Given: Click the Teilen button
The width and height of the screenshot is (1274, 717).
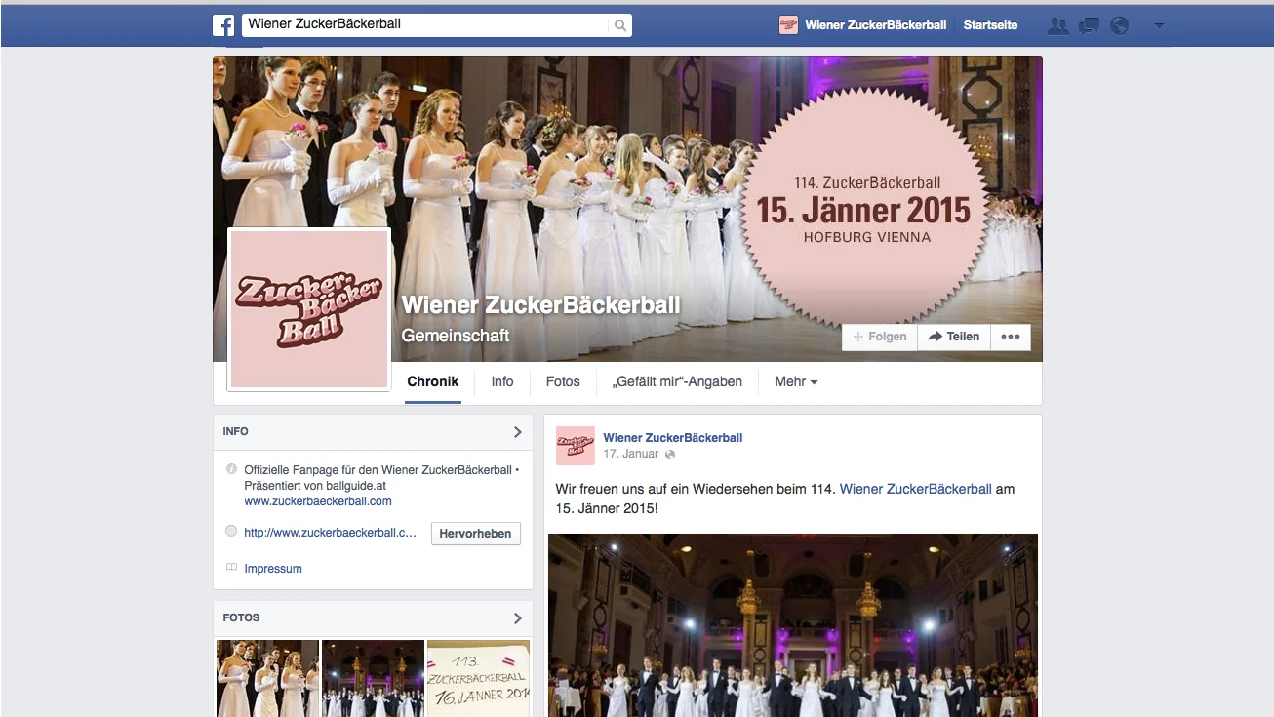Looking at the screenshot, I should click(x=954, y=337).
